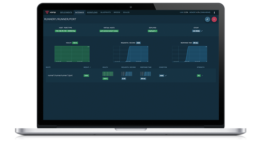Click the route's small requests chart
The width and height of the screenshot is (261, 142).
[127, 74]
